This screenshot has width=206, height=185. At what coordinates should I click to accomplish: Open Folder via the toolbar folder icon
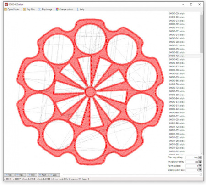click(x=5, y=9)
